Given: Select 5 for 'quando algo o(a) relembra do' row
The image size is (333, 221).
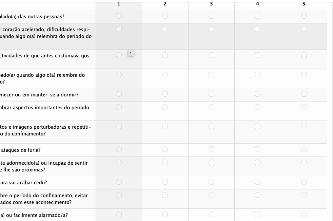Looking at the screenshot, I should pos(304,74).
